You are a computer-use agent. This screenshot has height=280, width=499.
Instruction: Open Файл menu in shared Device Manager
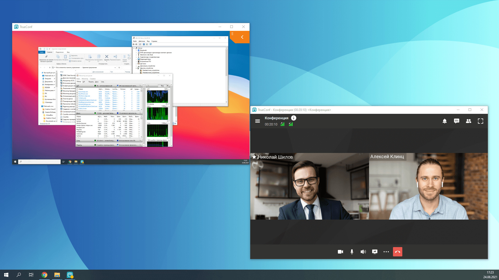click(x=135, y=41)
